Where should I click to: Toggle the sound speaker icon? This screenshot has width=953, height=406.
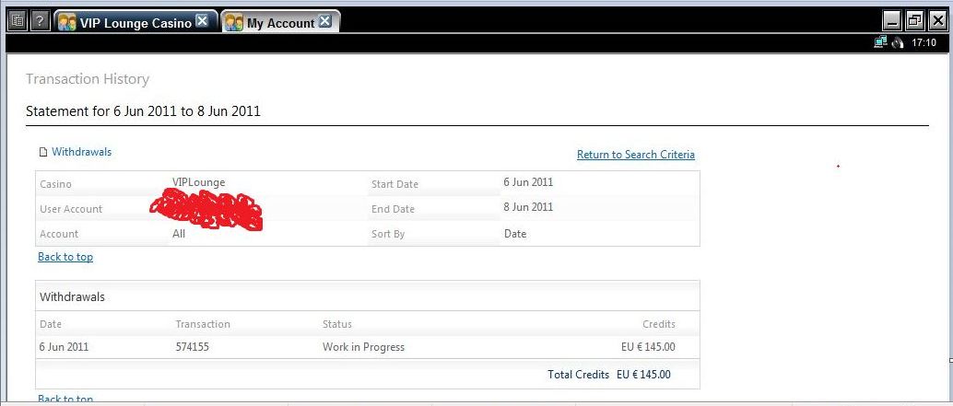tap(898, 42)
